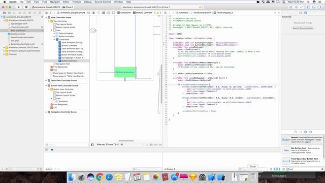Image resolution: width=325 pixels, height=183 pixels.
Task: Open the Editor menu
Action: [66, 2]
